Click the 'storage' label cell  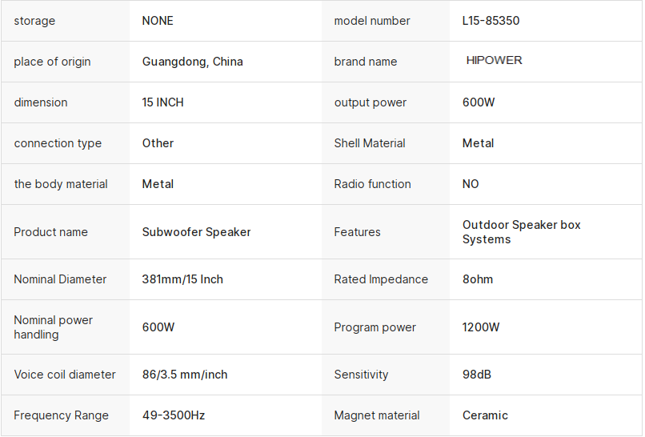point(34,21)
